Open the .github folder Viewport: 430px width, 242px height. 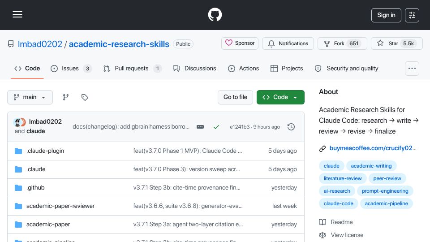tap(35, 188)
